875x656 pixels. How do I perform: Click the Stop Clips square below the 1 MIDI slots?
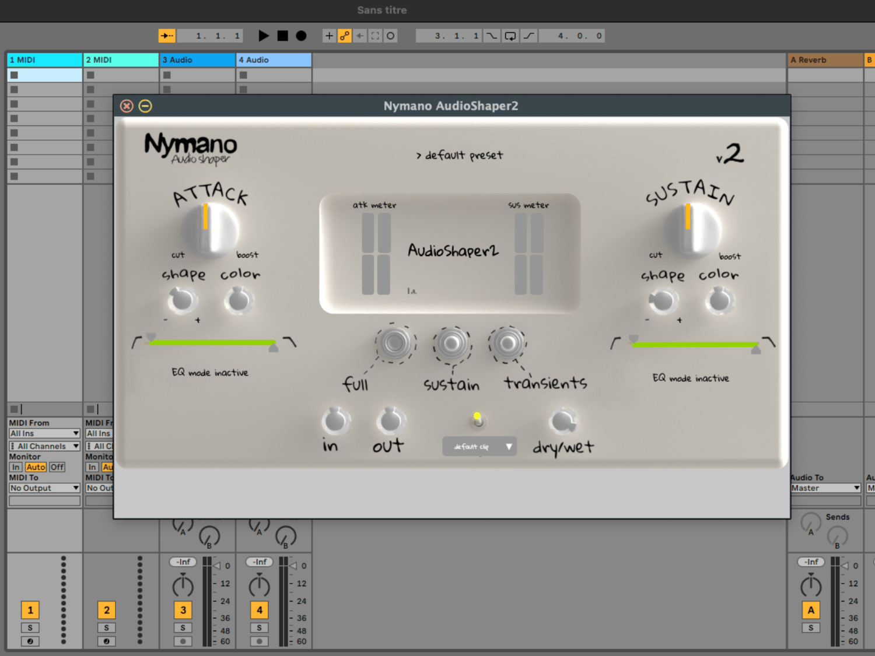14,409
